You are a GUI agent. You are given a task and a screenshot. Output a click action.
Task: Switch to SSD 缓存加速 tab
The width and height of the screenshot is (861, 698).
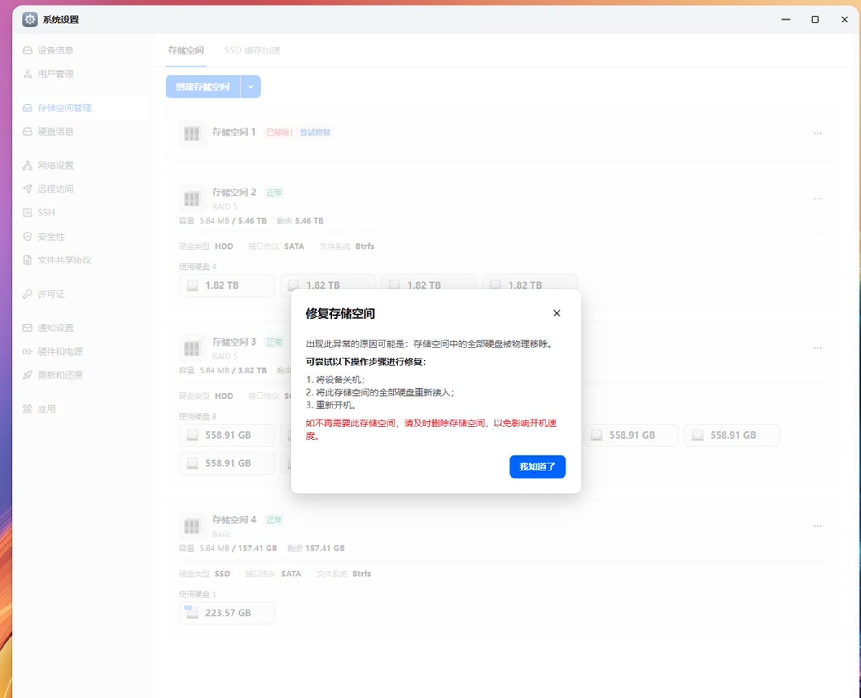pos(252,50)
